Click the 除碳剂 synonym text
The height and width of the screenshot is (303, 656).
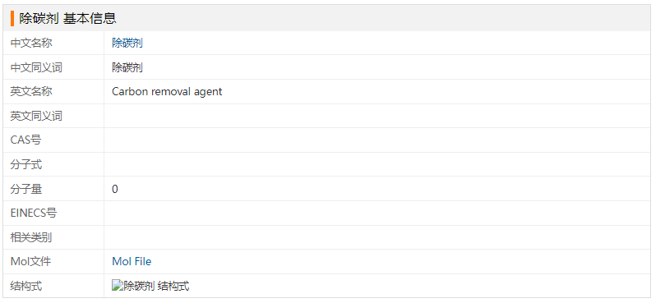(x=127, y=67)
